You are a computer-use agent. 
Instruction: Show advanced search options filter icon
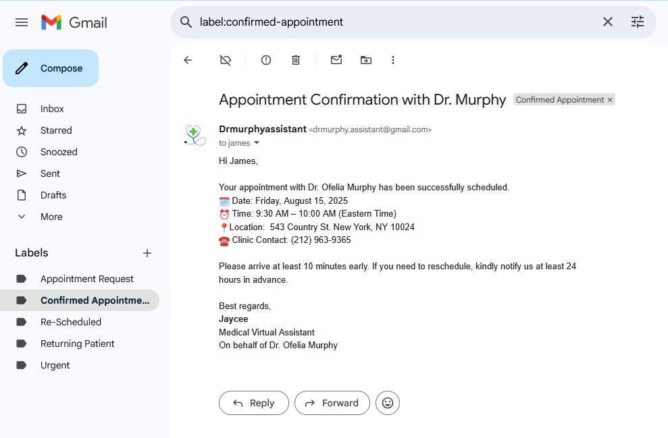pos(638,22)
